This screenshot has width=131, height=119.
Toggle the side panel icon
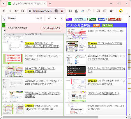(x=105, y=11)
